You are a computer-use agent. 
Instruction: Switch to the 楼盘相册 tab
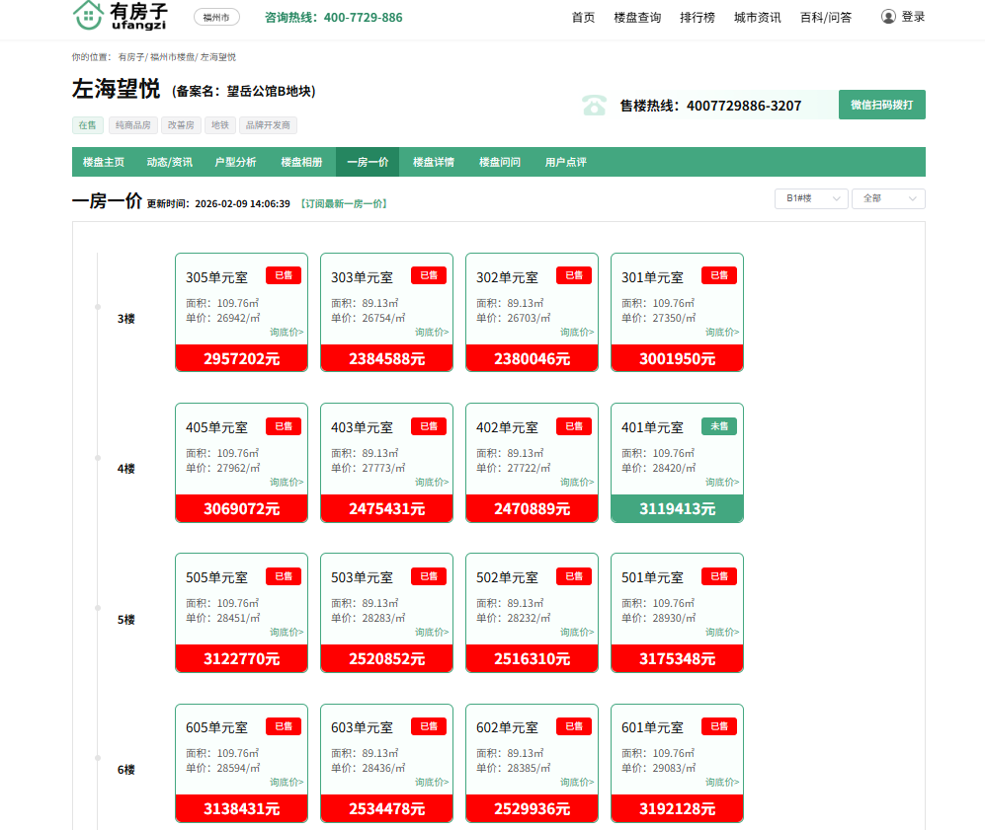[301, 162]
